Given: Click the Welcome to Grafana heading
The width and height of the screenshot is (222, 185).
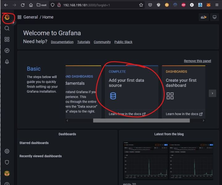Looking at the screenshot, I should [52, 33].
